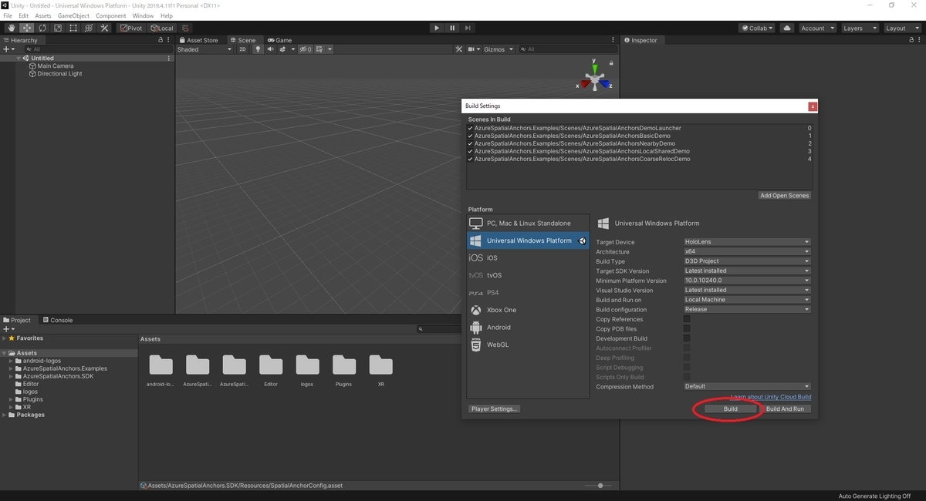Toggle Pivot handle position
The image size is (926, 501).
pos(131,28)
